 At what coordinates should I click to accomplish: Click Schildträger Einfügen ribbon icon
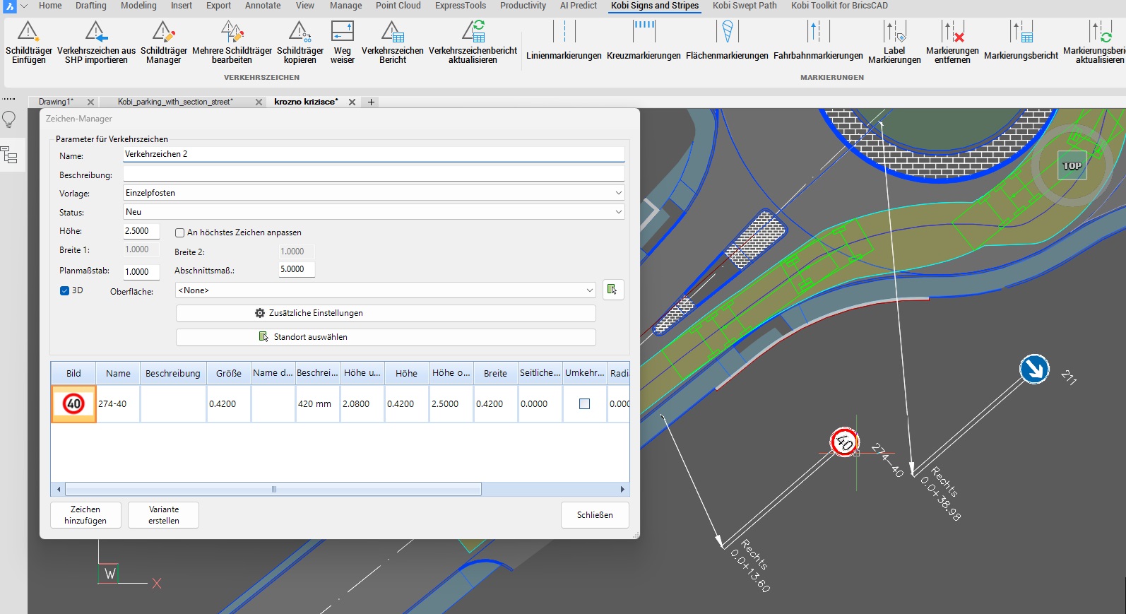tap(28, 42)
